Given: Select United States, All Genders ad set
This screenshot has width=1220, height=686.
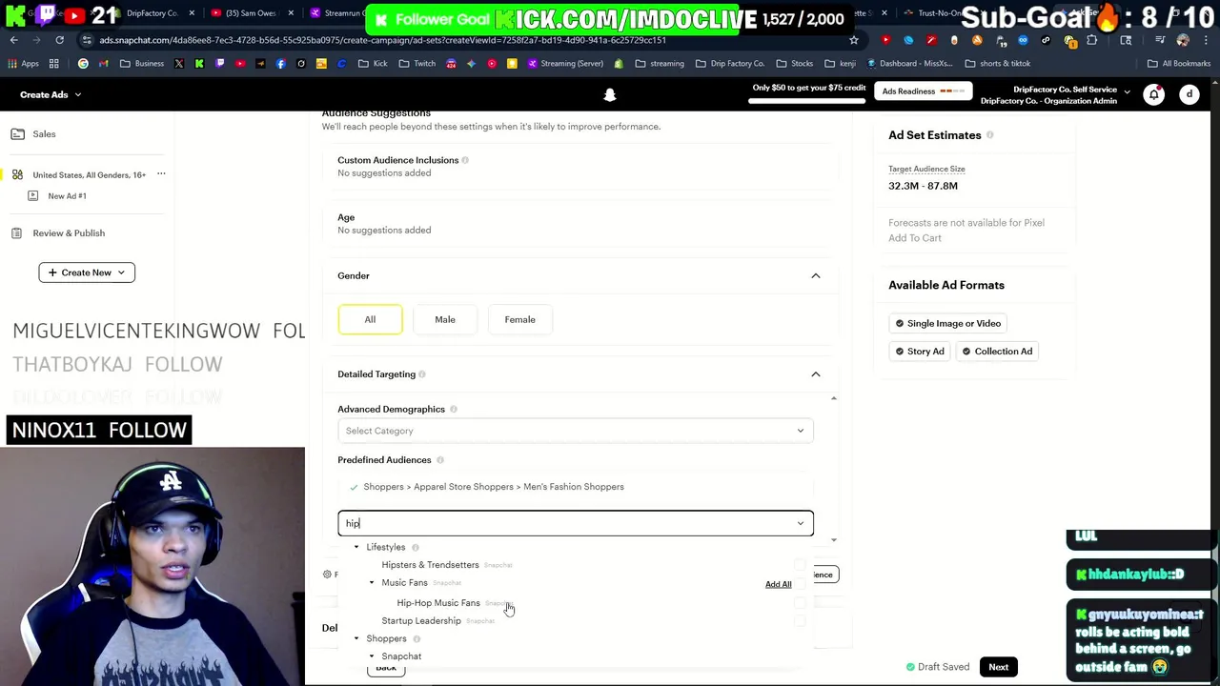Looking at the screenshot, I should [x=89, y=175].
